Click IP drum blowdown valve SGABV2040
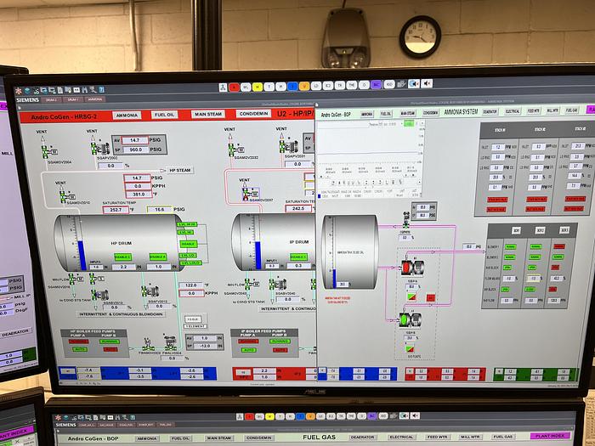Screen dimensions: 595x446 tap(277, 284)
